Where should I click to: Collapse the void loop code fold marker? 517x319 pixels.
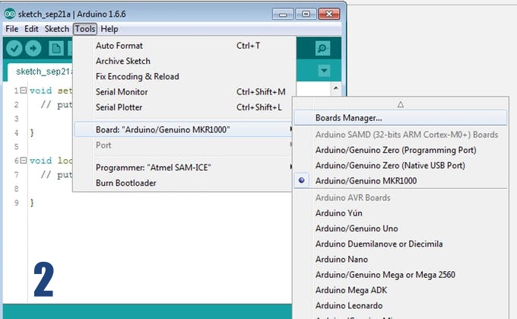pos(23,161)
